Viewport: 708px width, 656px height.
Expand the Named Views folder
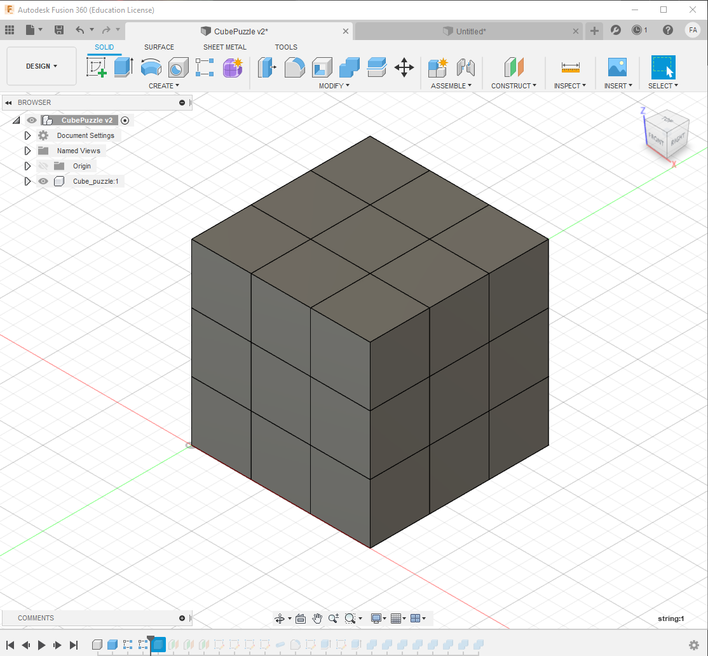click(x=27, y=151)
